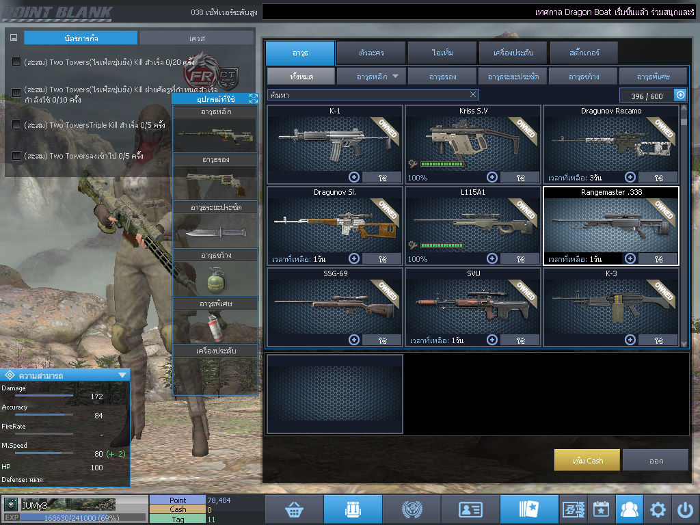The image size is (700, 525).
Task: Switch to the อาวุธ weapons tab
Action: [x=300, y=53]
